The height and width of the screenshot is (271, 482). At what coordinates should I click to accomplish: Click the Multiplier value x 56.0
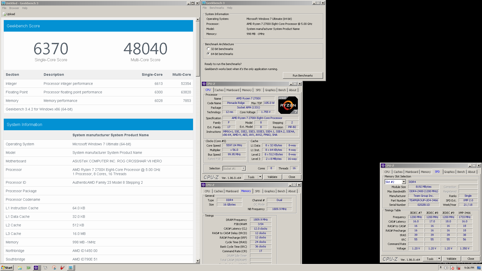pyautogui.click(x=234, y=150)
